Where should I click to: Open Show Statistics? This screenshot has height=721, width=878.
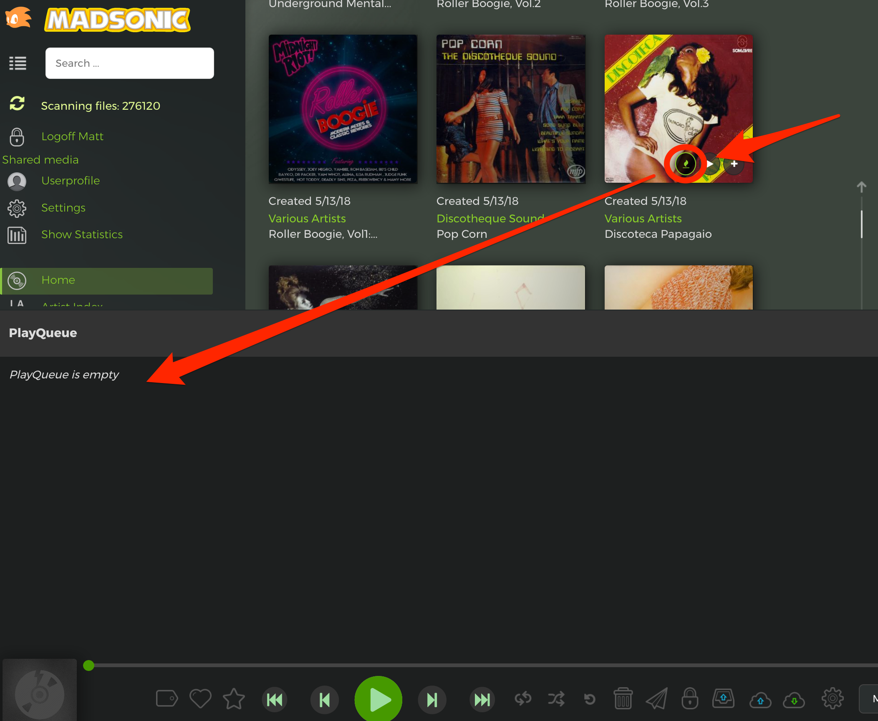point(82,234)
